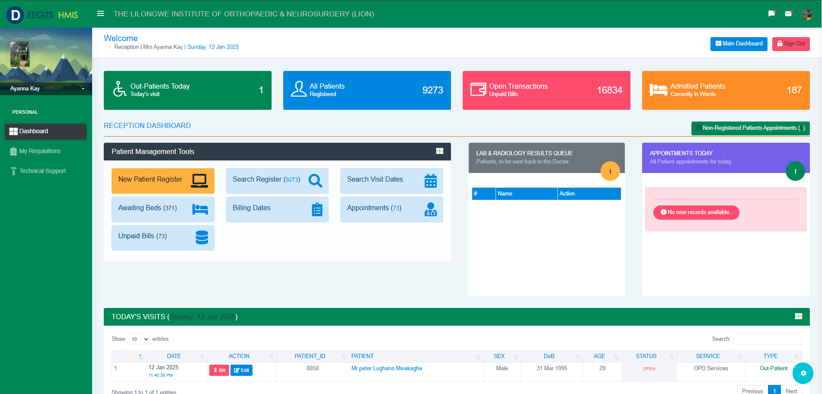This screenshot has width=822, height=394.
Task: Select Technical Support in sidebar
Action: [42, 171]
